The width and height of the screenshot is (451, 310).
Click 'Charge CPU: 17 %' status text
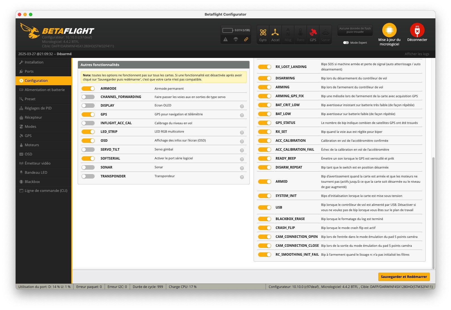183,287
